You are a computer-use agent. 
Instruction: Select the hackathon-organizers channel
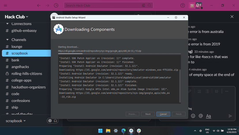pyautogui.click(x=28, y=87)
